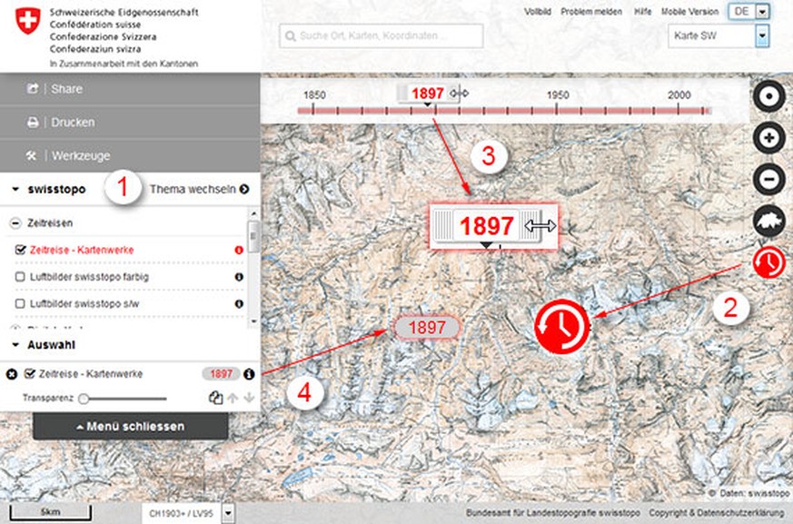Click the printer icon for Drucken
The width and height of the screenshot is (793, 524).
point(33,123)
